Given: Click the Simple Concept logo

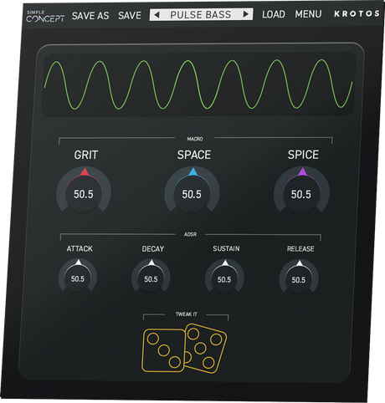Looking at the screenshot, I should (45, 17).
